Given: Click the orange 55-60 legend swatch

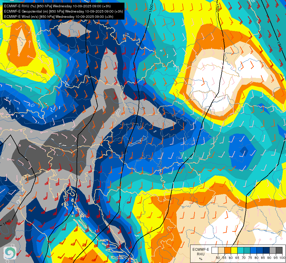Looking at the screenshot, I should [228, 250].
